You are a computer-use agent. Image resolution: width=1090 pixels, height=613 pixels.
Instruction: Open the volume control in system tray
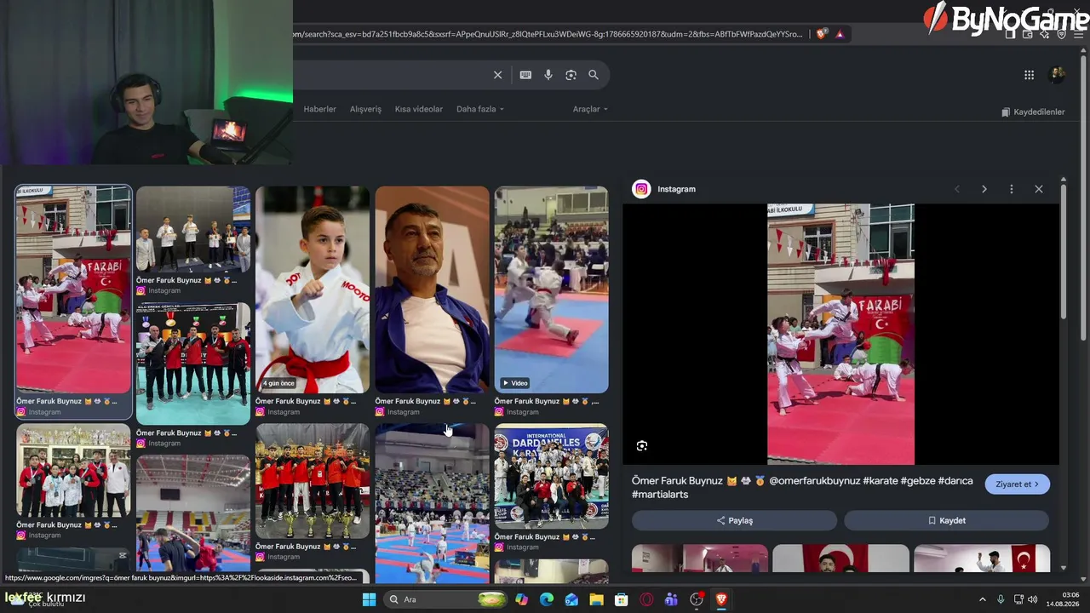pyautogui.click(x=1032, y=599)
